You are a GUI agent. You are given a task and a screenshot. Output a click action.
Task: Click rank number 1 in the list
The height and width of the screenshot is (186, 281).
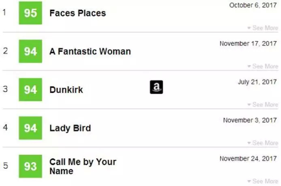4,12
